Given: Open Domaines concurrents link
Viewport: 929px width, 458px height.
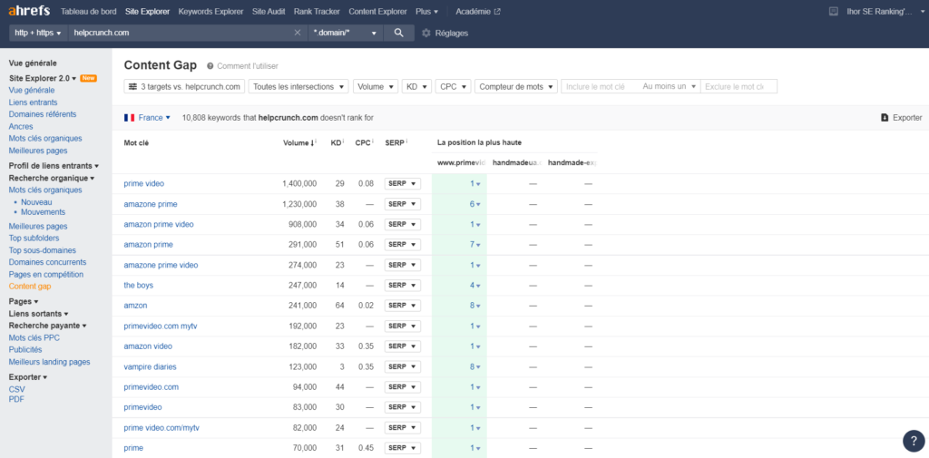Looking at the screenshot, I should [47, 262].
